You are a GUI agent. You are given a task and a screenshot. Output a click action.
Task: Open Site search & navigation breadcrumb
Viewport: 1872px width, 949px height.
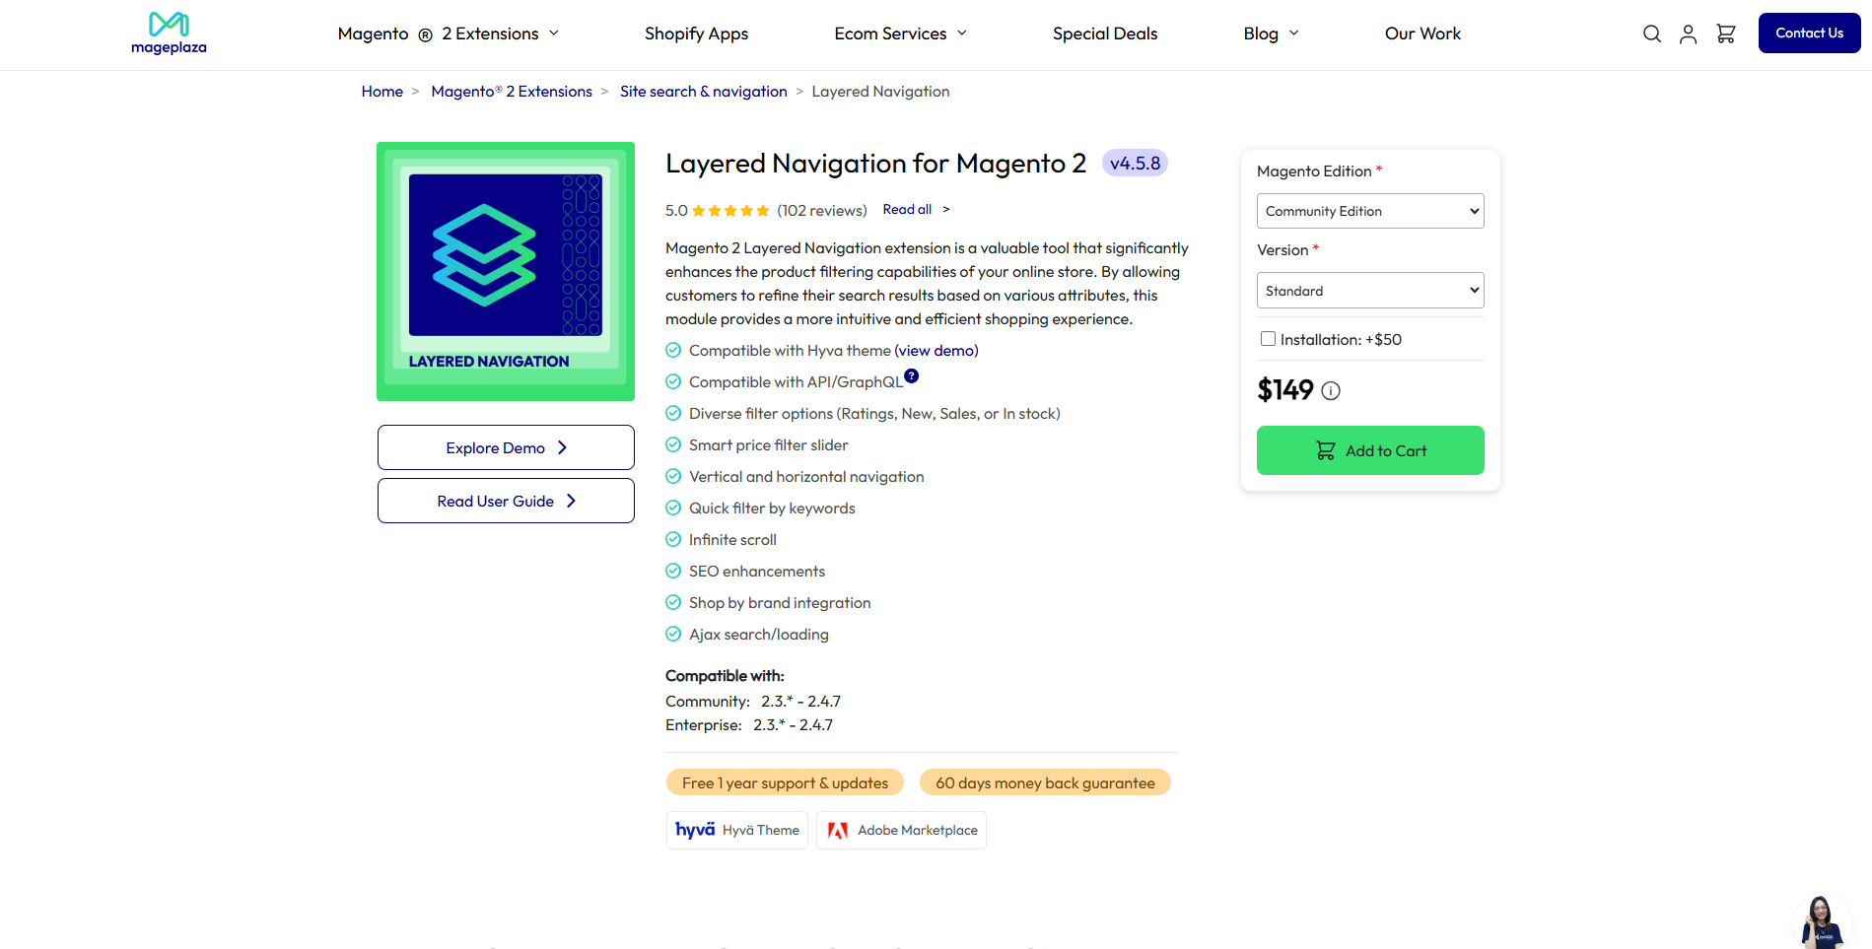(x=704, y=92)
